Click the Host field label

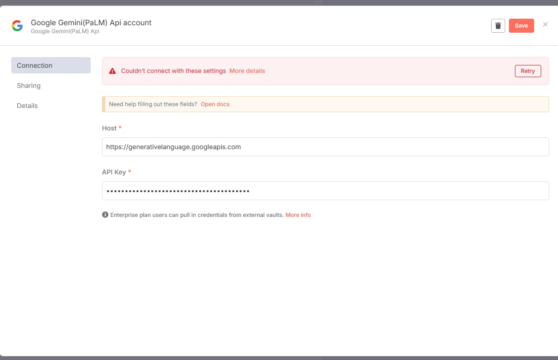pos(109,128)
